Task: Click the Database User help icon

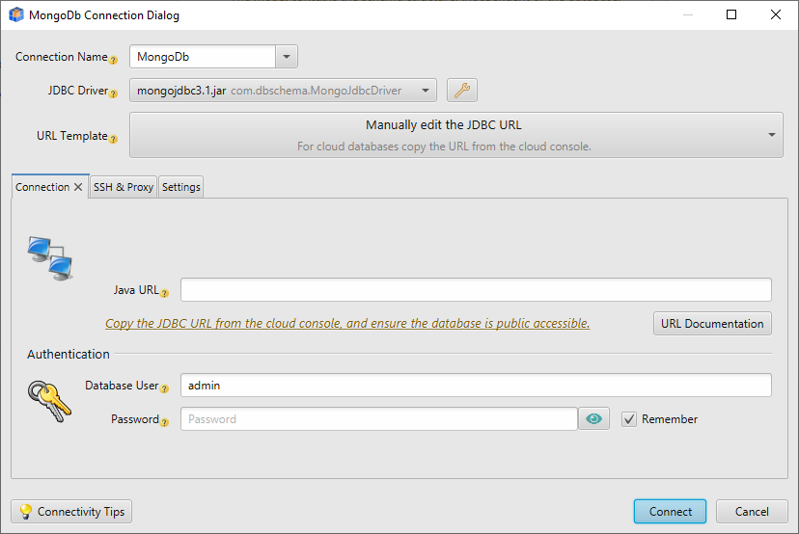Action: [x=164, y=388]
